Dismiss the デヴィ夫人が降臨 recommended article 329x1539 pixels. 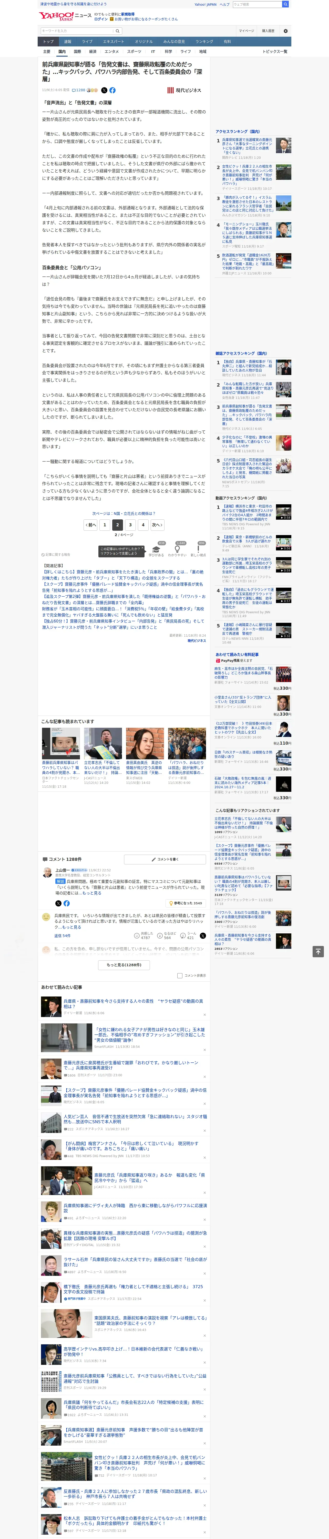(x=204, y=1219)
